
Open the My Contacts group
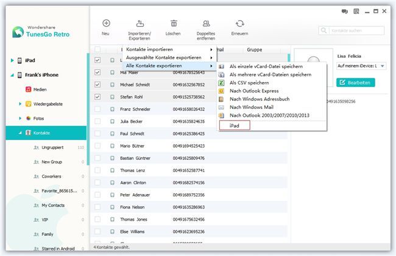point(53,206)
